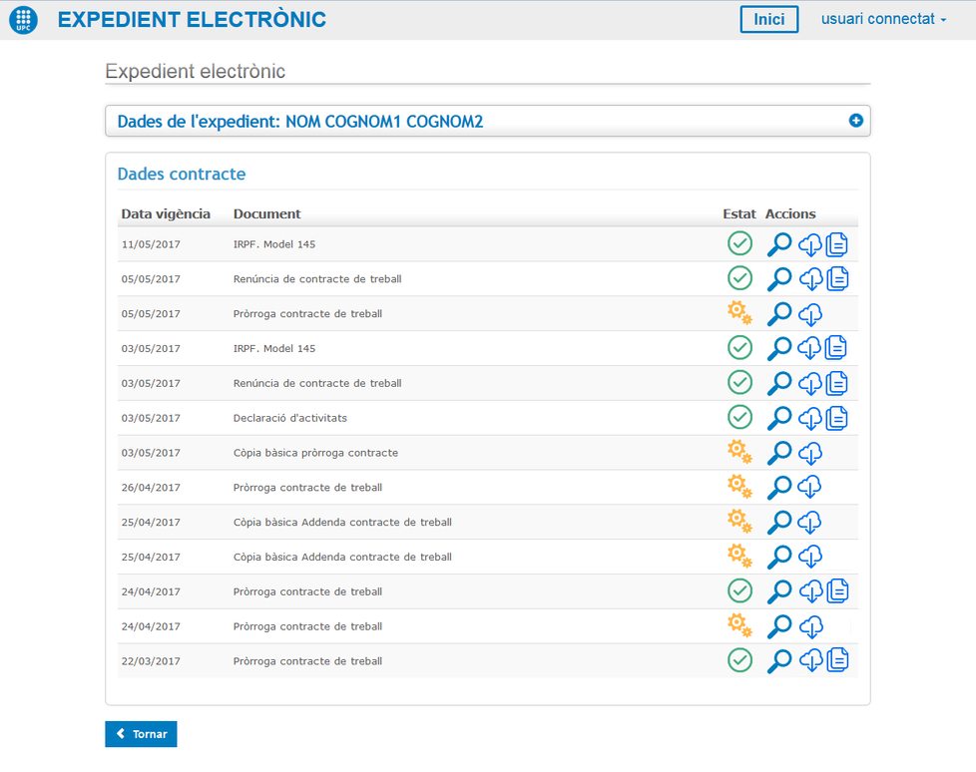
Task: Download the 26/04/2017 Pròrroga contracte de treball
Action: pyautogui.click(x=810, y=488)
